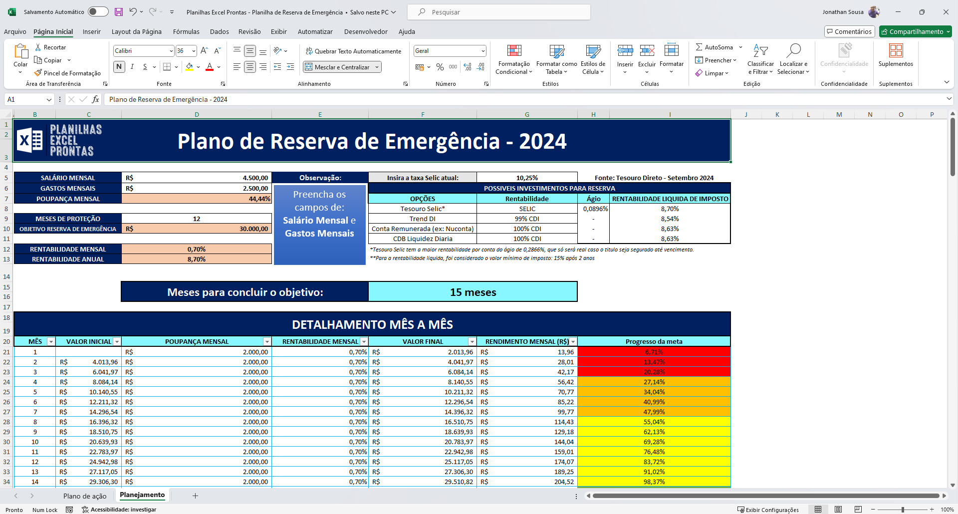Toggle Salvamento Automático on
This screenshot has height=514, width=958.
[98, 11]
